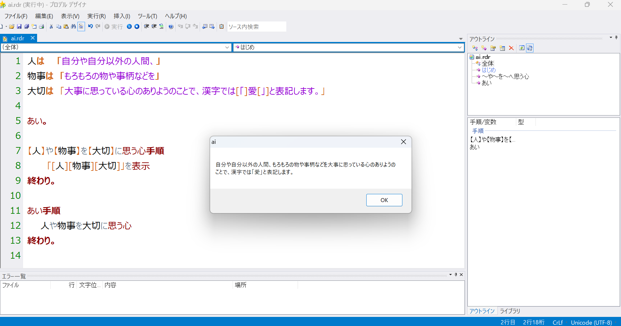Click the refresh outline icon in the outline panel

point(522,48)
